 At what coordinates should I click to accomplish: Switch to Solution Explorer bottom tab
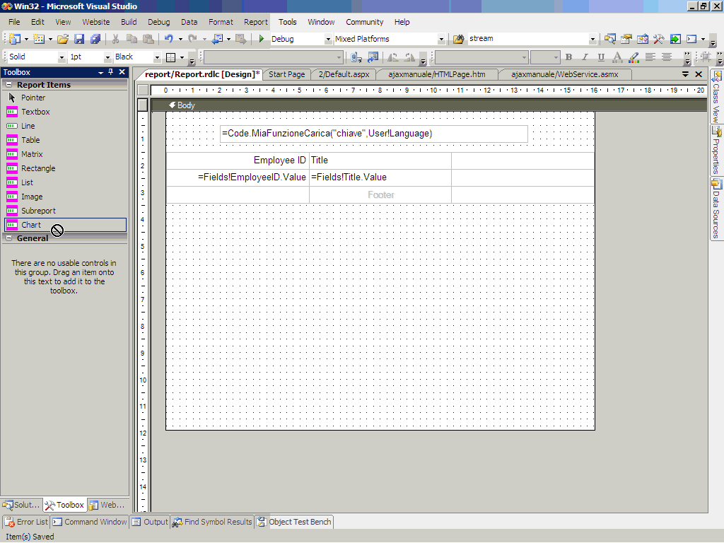(21, 505)
